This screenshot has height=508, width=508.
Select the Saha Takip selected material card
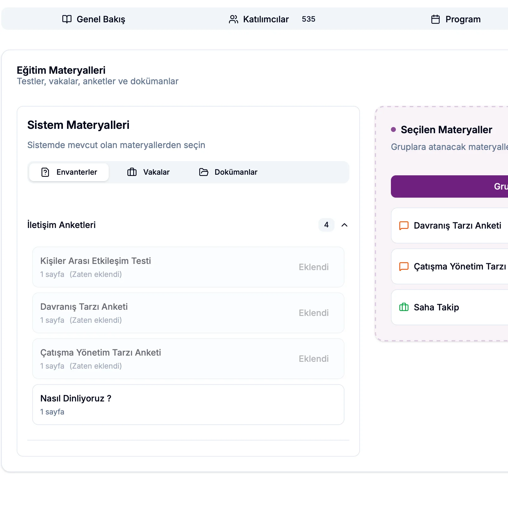(449, 307)
